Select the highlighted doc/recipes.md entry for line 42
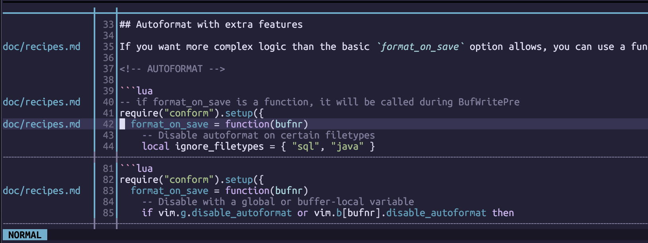This screenshot has width=648, height=243. coord(42,124)
